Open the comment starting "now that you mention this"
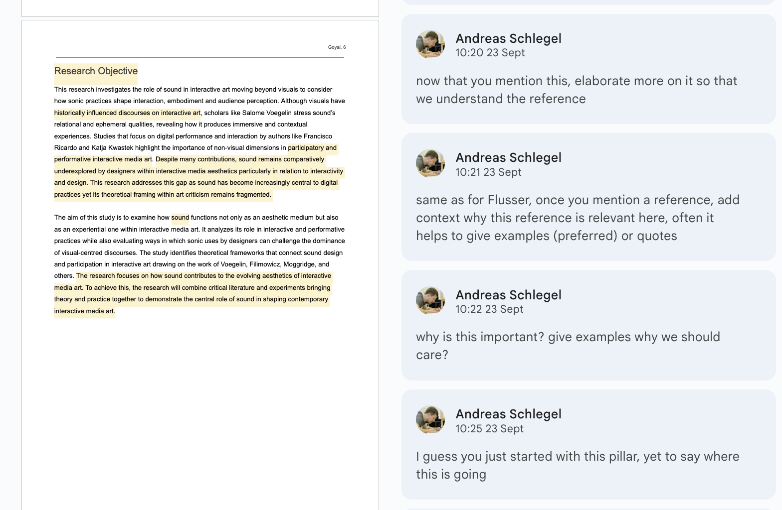 tap(576, 90)
